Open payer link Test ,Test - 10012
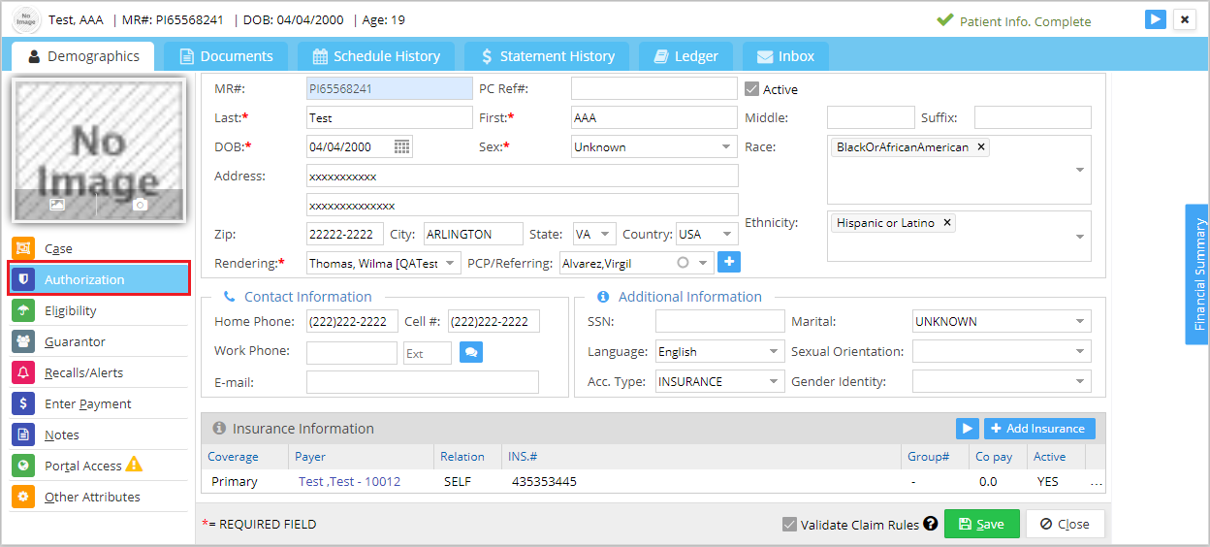This screenshot has width=1210, height=547. pyautogui.click(x=349, y=481)
